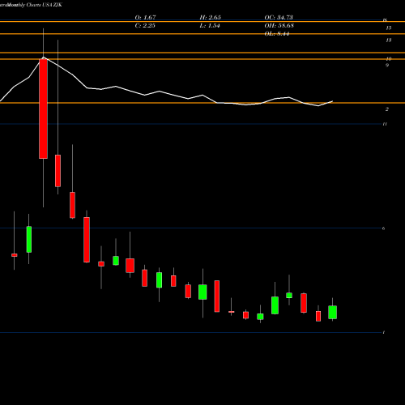Click the OL: 8.44 percentage label
This screenshot has width=405, height=405.
(x=277, y=34)
